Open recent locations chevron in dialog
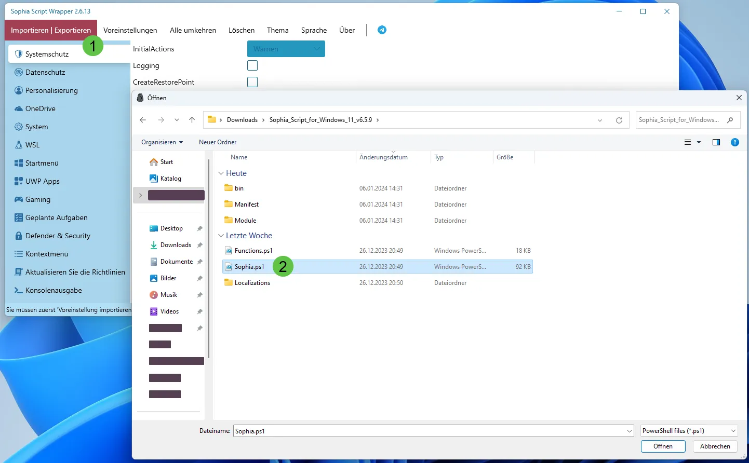 pyautogui.click(x=177, y=120)
